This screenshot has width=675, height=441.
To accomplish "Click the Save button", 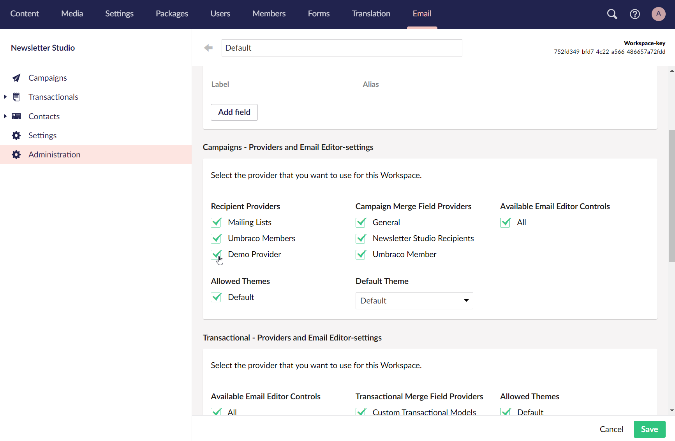I will point(649,429).
